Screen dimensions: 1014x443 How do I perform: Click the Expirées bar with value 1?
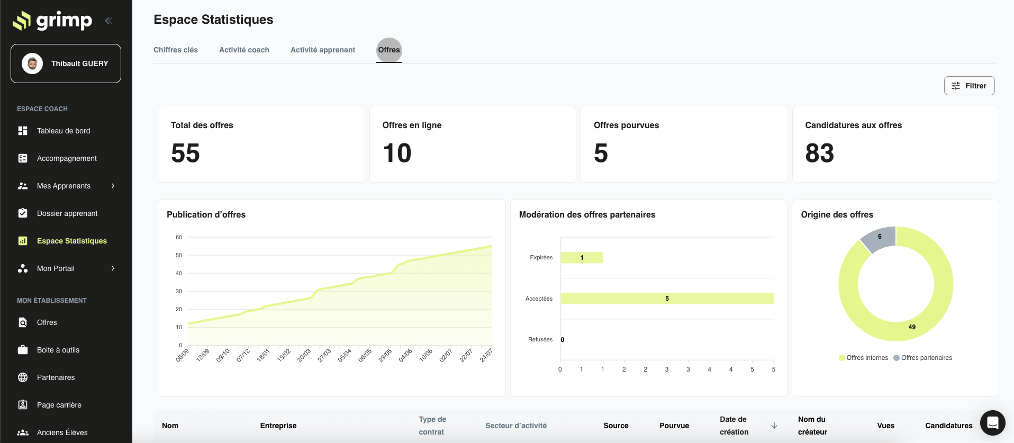coord(582,257)
